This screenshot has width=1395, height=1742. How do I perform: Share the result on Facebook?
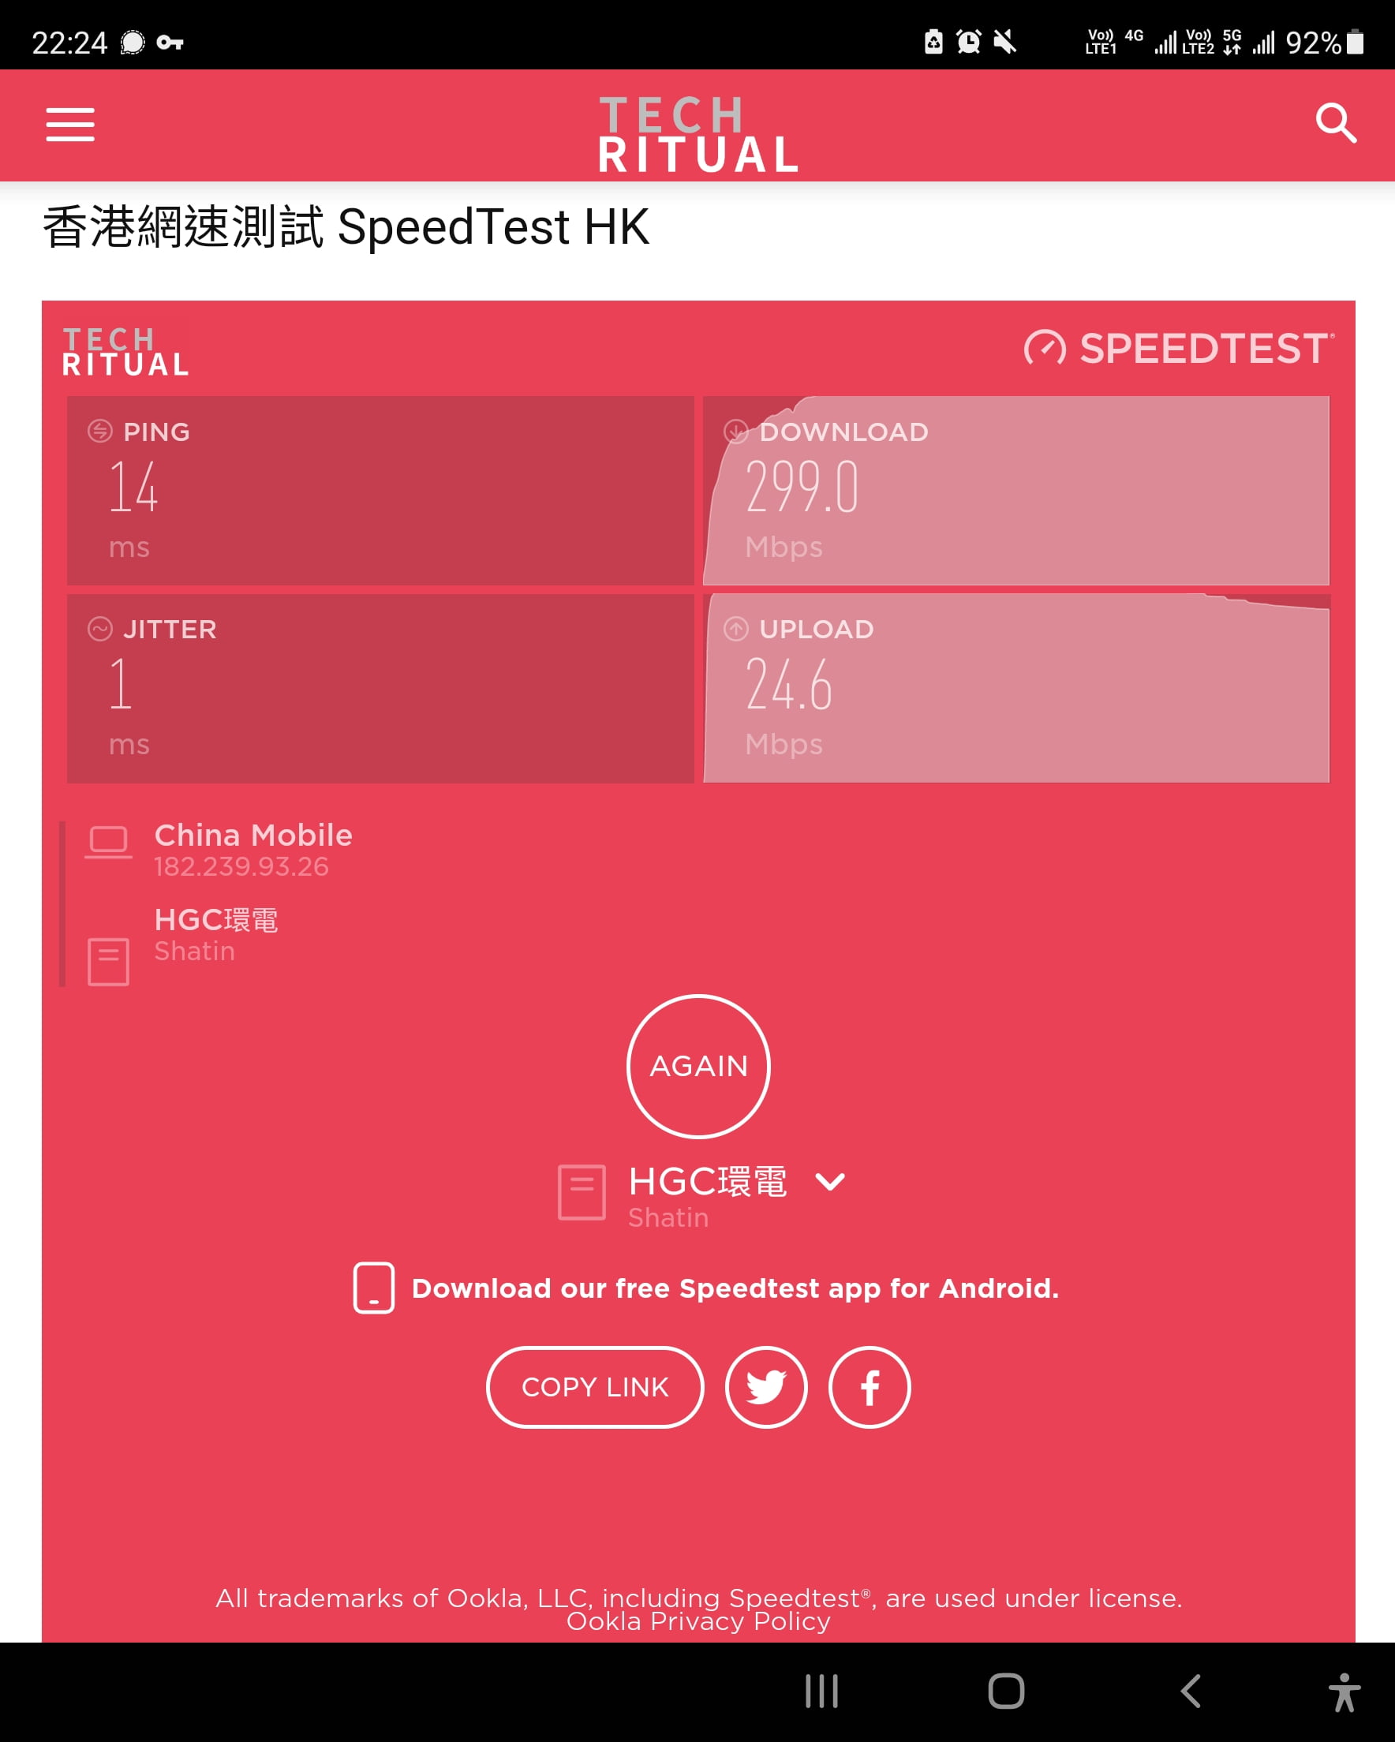click(x=869, y=1387)
